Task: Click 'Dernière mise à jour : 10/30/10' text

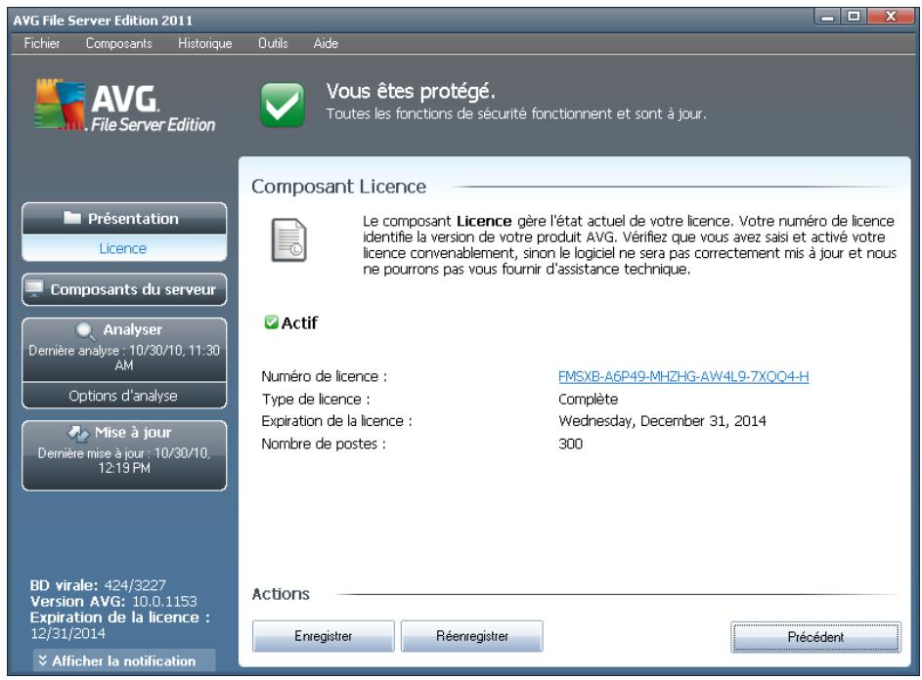Action: [124, 460]
